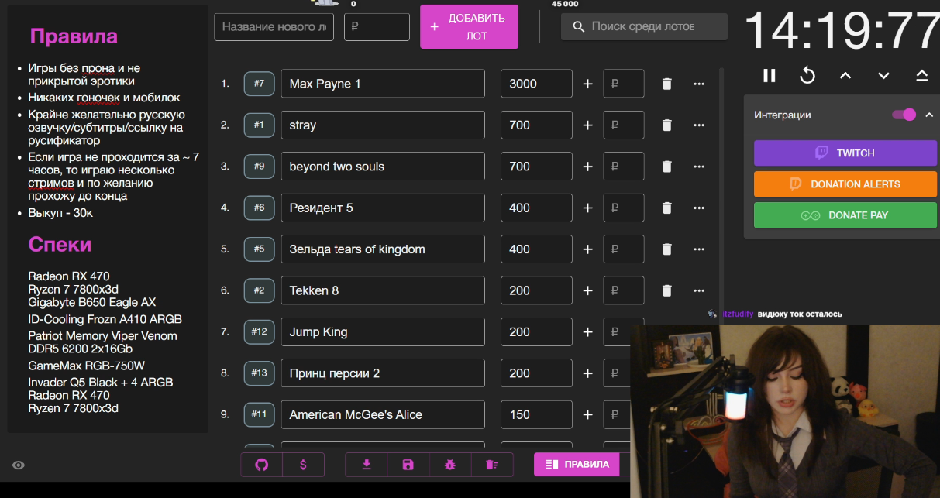Delete the Tekken 8 lot
Screen dimensions: 940x498
point(666,290)
